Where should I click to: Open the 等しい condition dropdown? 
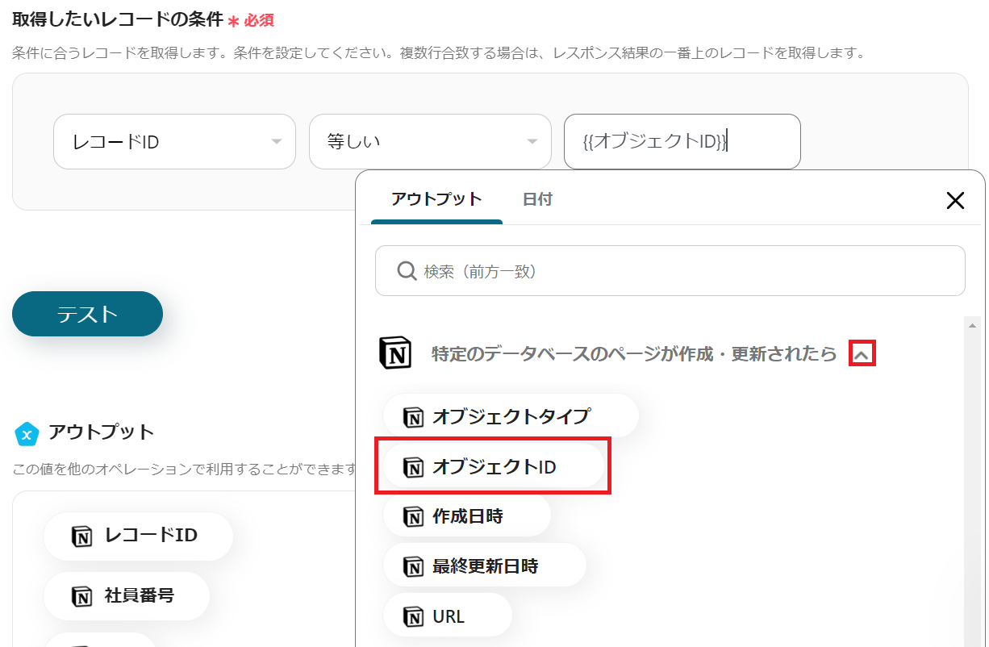point(430,142)
